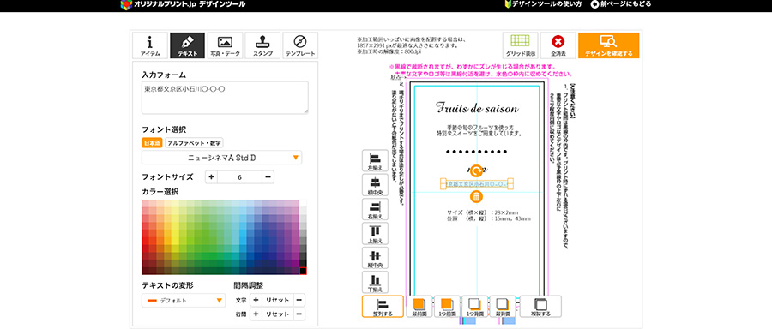Open the スタンプ tab
The width and height of the screenshot is (772, 329).
262,45
